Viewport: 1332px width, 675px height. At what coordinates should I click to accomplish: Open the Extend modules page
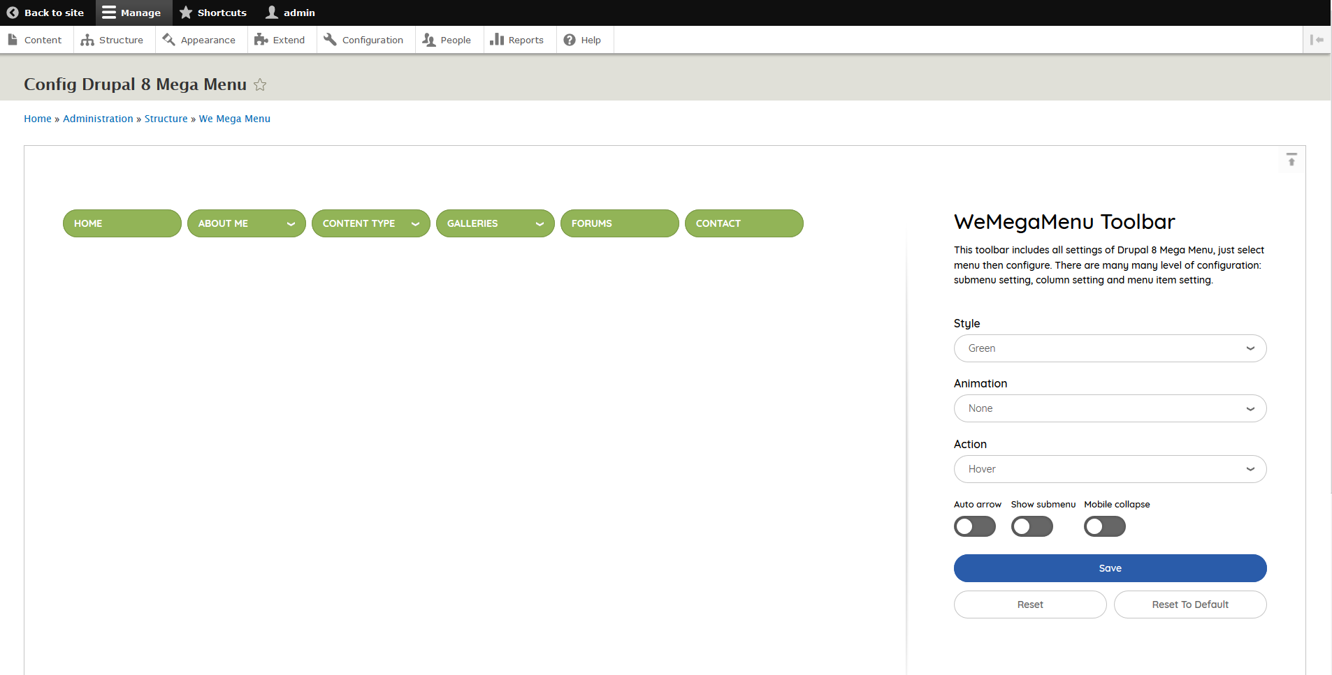(x=280, y=40)
